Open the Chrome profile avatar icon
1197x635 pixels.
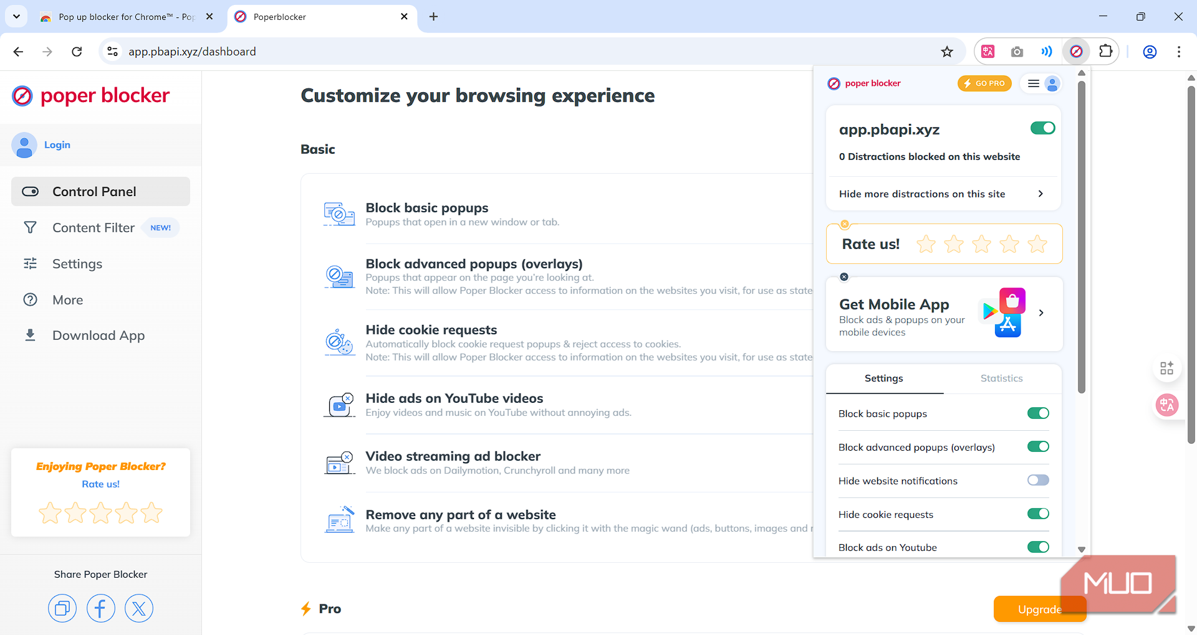1150,52
